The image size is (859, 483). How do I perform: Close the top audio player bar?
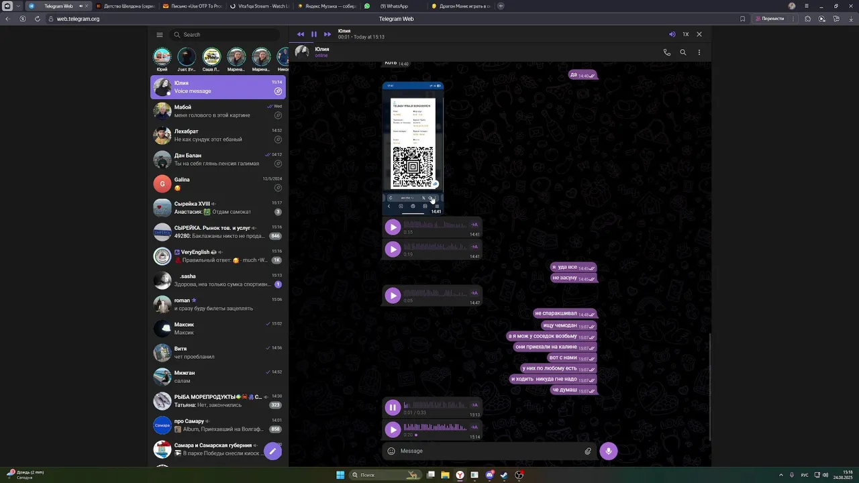[x=699, y=34]
